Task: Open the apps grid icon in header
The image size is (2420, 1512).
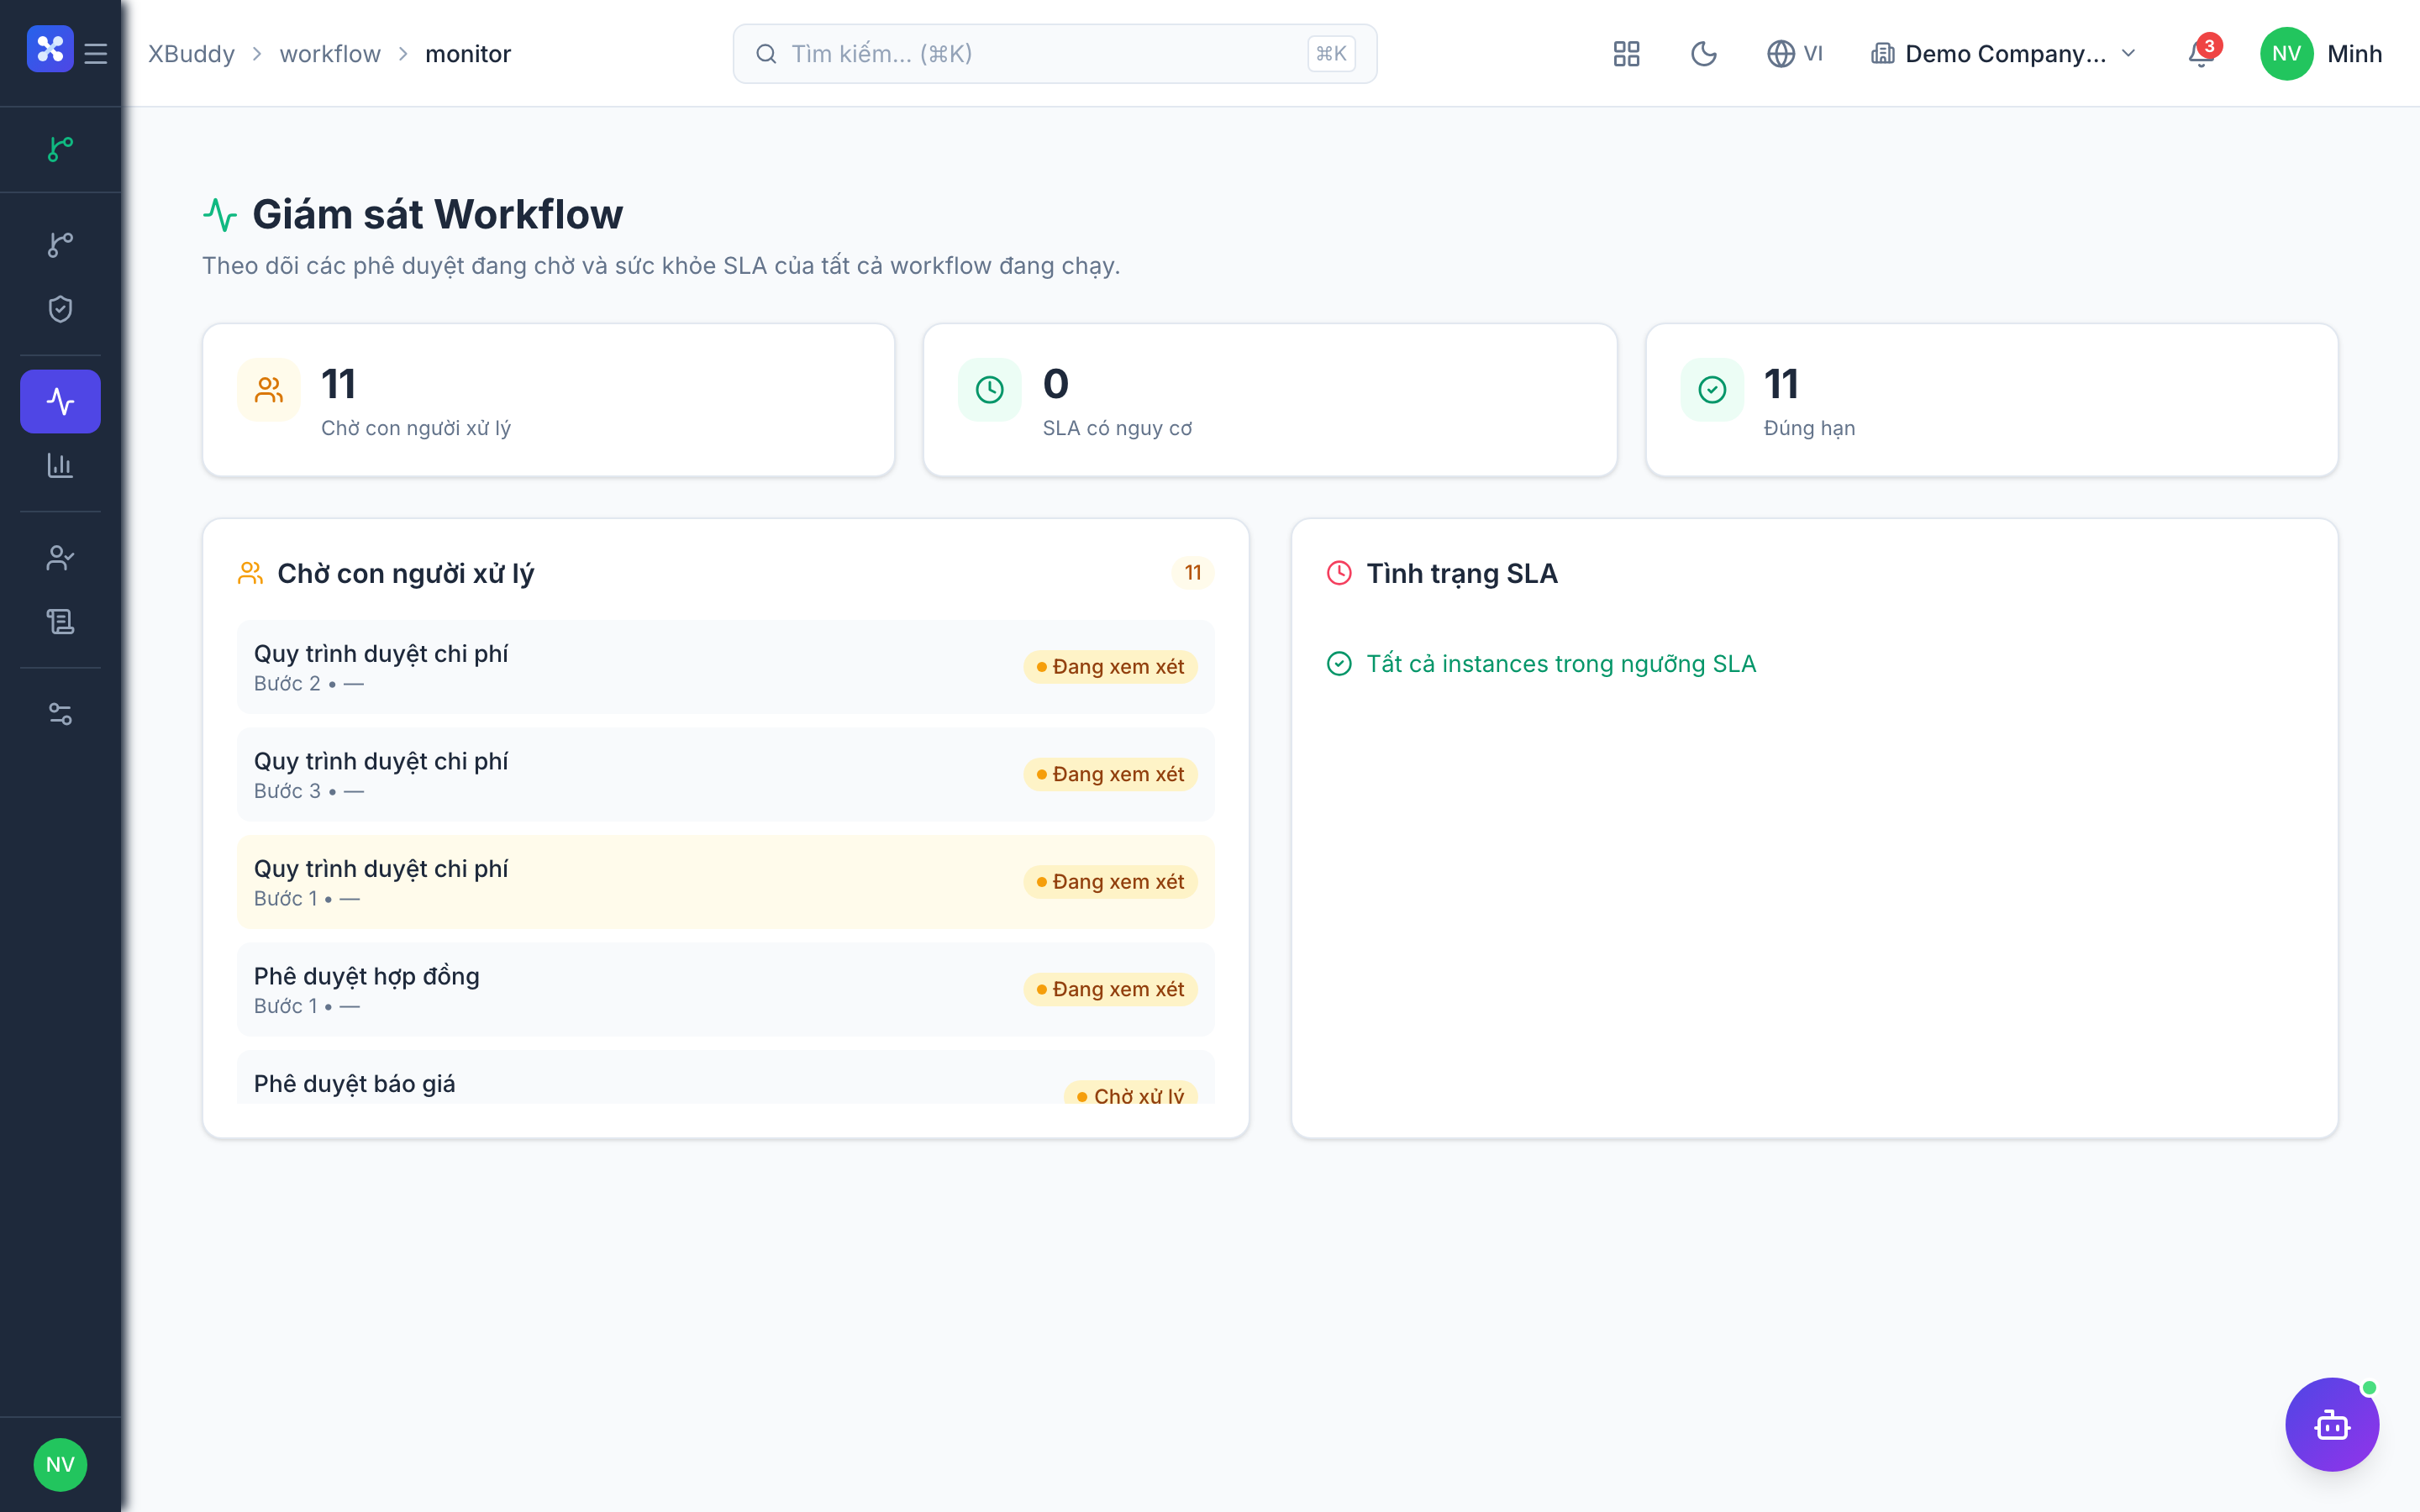Action: coord(1626,54)
